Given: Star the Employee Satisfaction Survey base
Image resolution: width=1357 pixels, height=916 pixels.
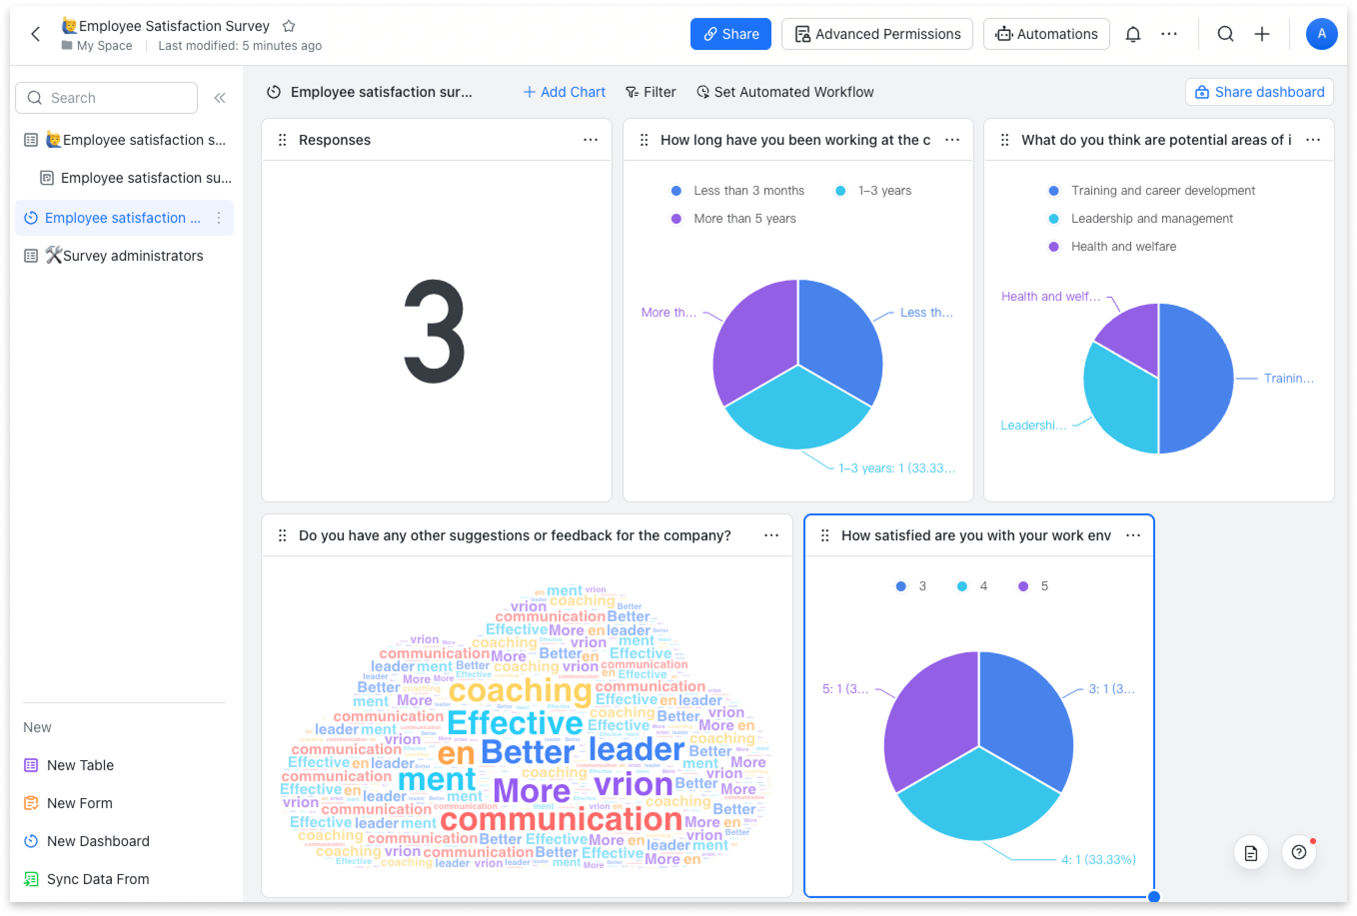Looking at the screenshot, I should pyautogui.click(x=288, y=26).
